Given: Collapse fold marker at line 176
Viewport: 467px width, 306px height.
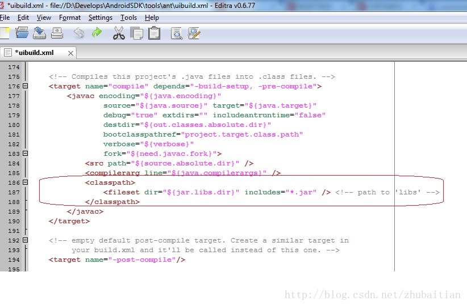Looking at the screenshot, I should click(x=26, y=86).
